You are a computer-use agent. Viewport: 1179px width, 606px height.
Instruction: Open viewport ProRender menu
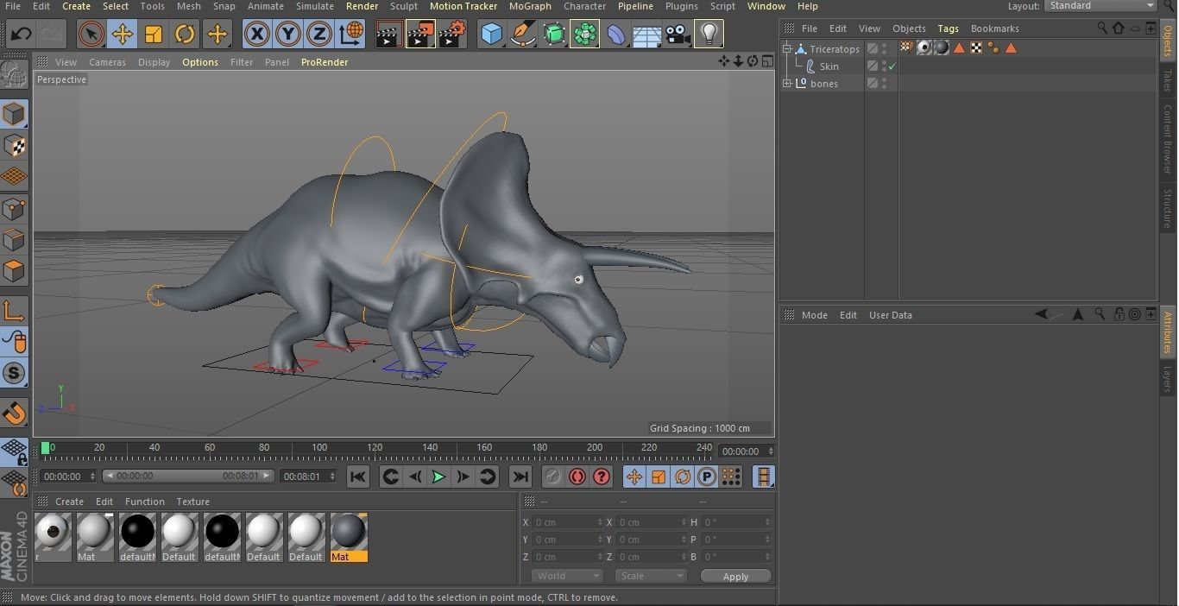click(x=325, y=62)
